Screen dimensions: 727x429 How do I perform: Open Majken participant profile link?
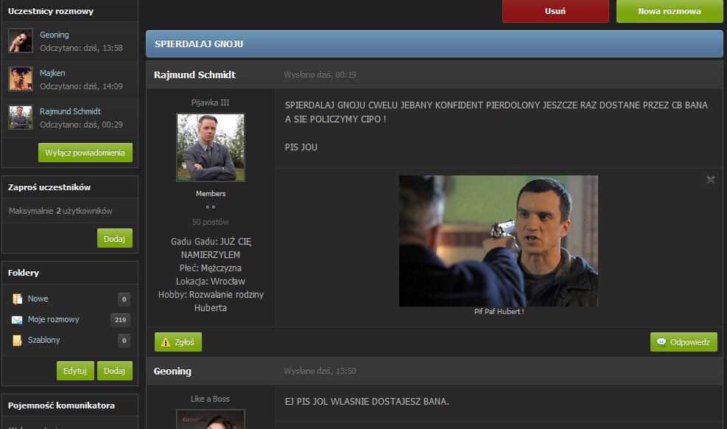(x=52, y=73)
